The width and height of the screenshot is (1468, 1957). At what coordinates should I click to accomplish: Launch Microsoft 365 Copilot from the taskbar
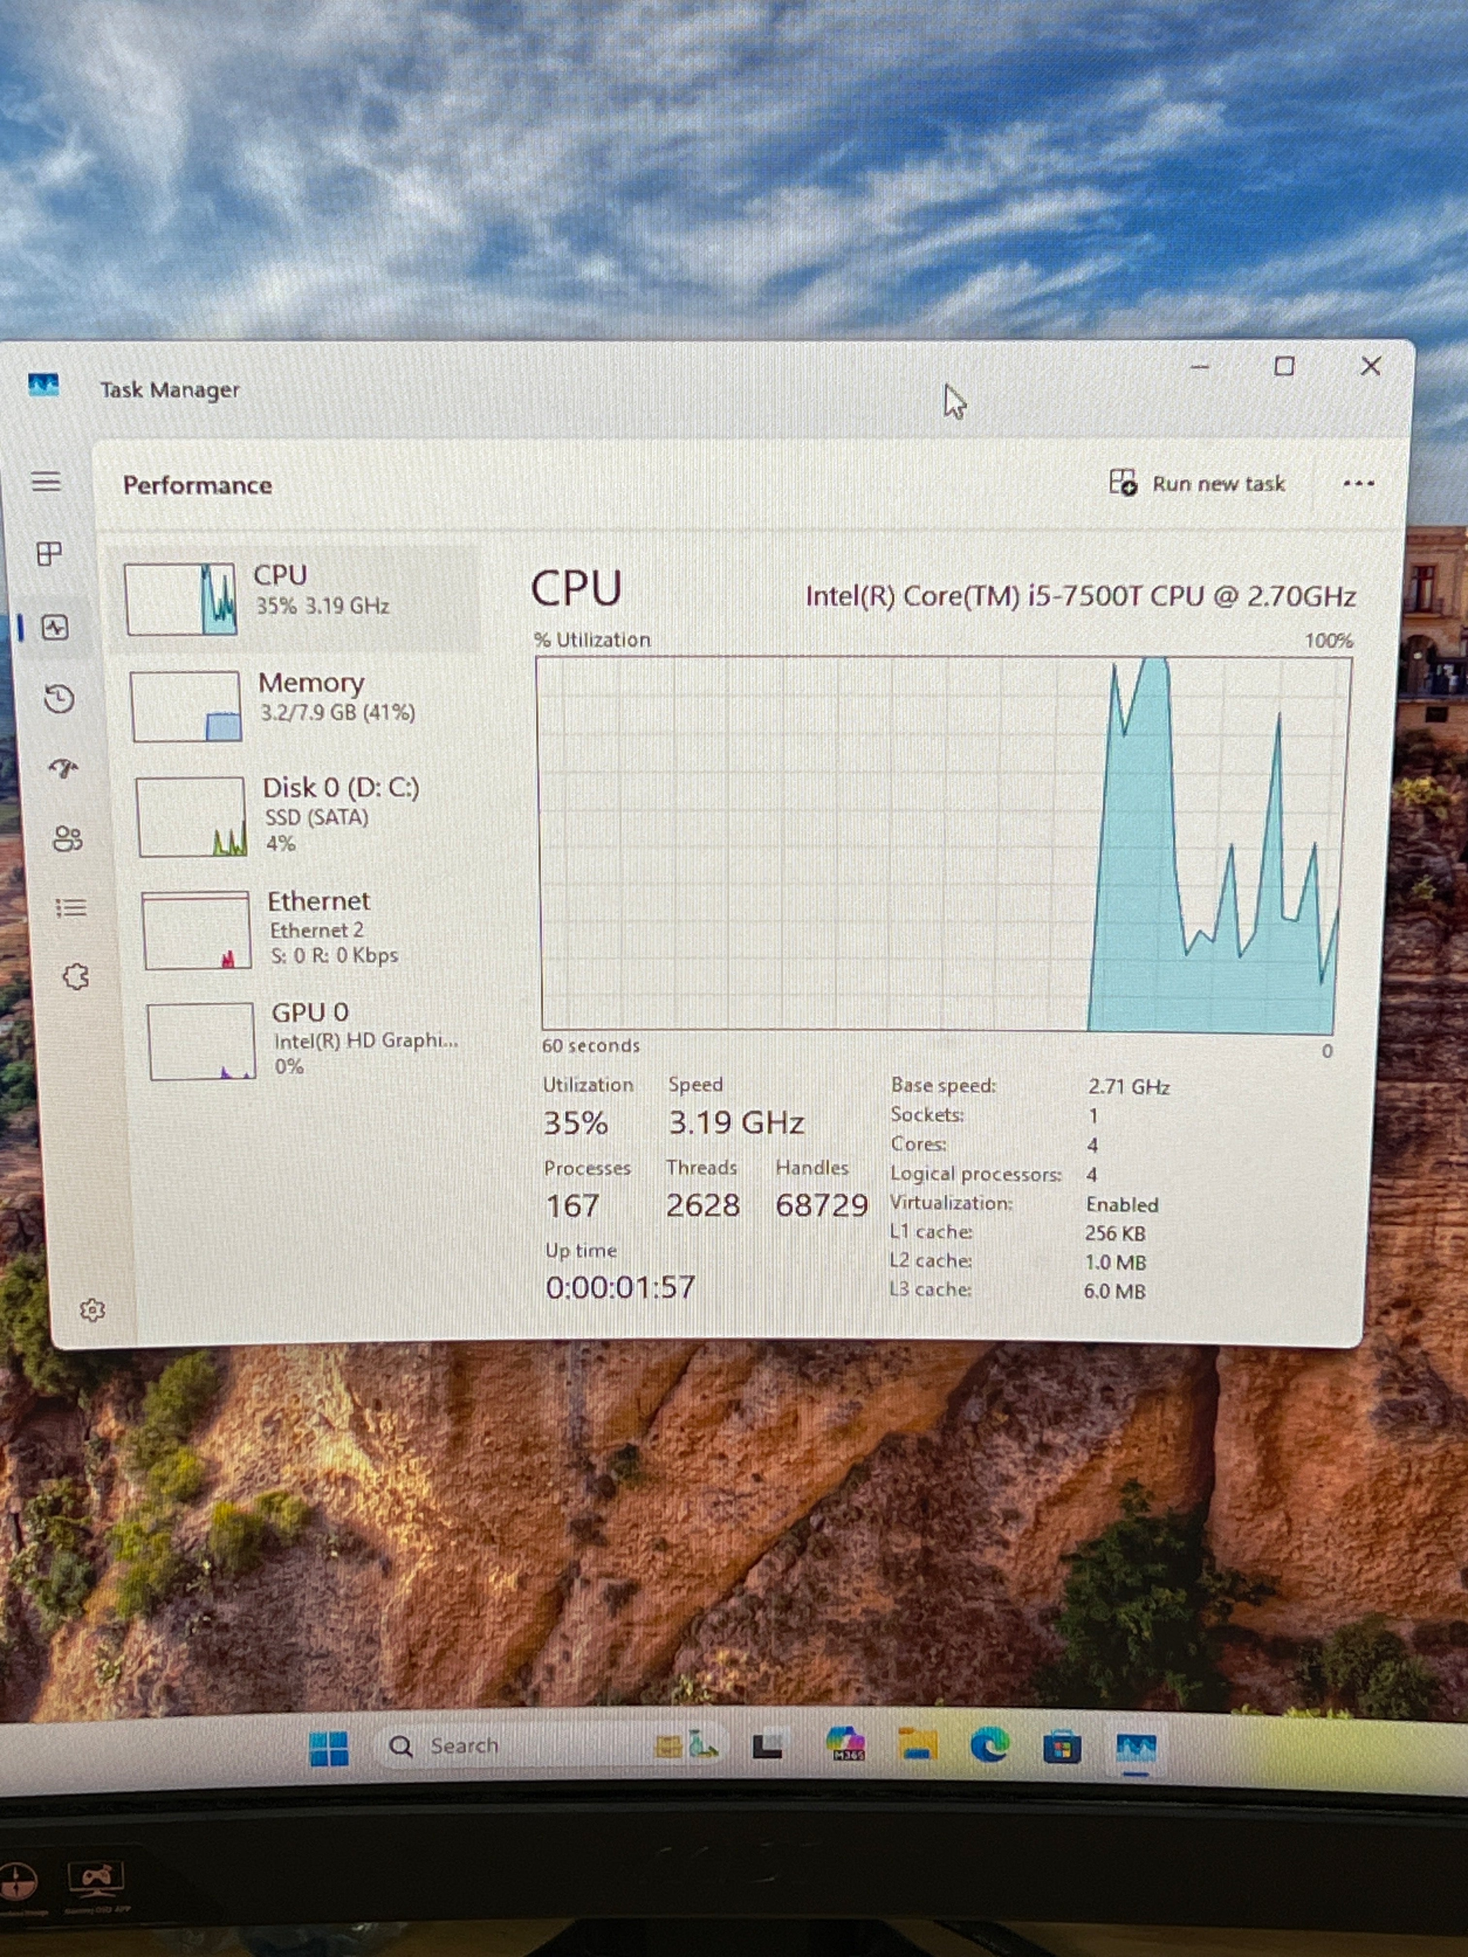point(845,1744)
